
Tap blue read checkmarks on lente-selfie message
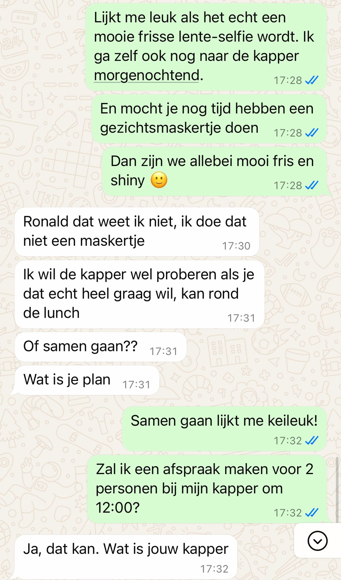311,80
